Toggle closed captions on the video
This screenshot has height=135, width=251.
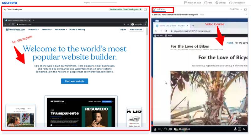pyautogui.click(x=239, y=129)
